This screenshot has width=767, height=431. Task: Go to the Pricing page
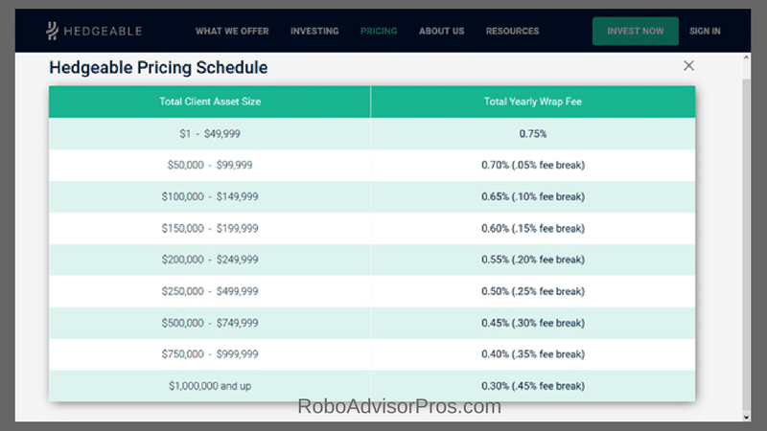[x=379, y=31]
